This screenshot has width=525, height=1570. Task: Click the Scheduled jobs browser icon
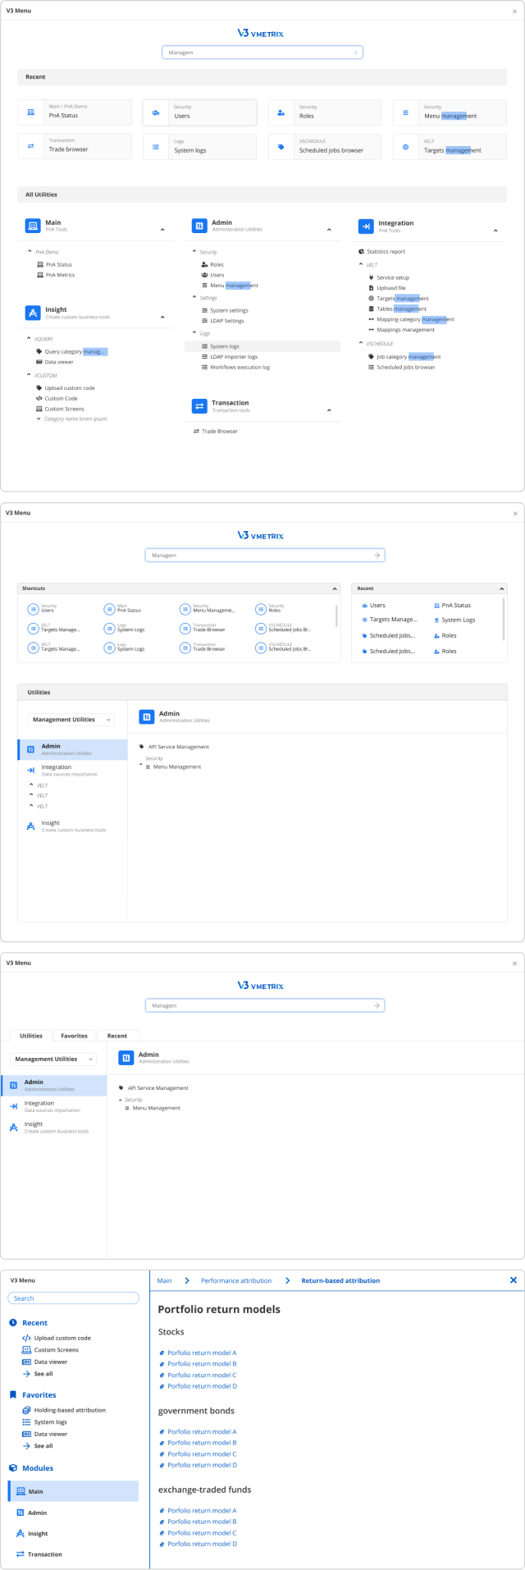283,146
